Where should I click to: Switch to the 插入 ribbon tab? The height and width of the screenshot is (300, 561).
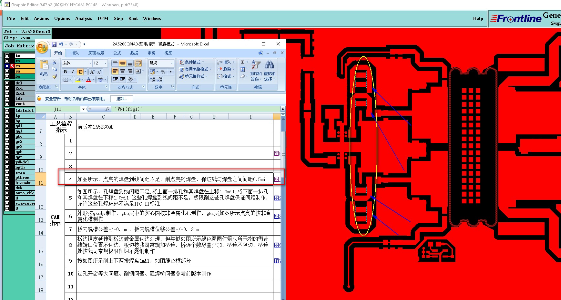pos(75,53)
